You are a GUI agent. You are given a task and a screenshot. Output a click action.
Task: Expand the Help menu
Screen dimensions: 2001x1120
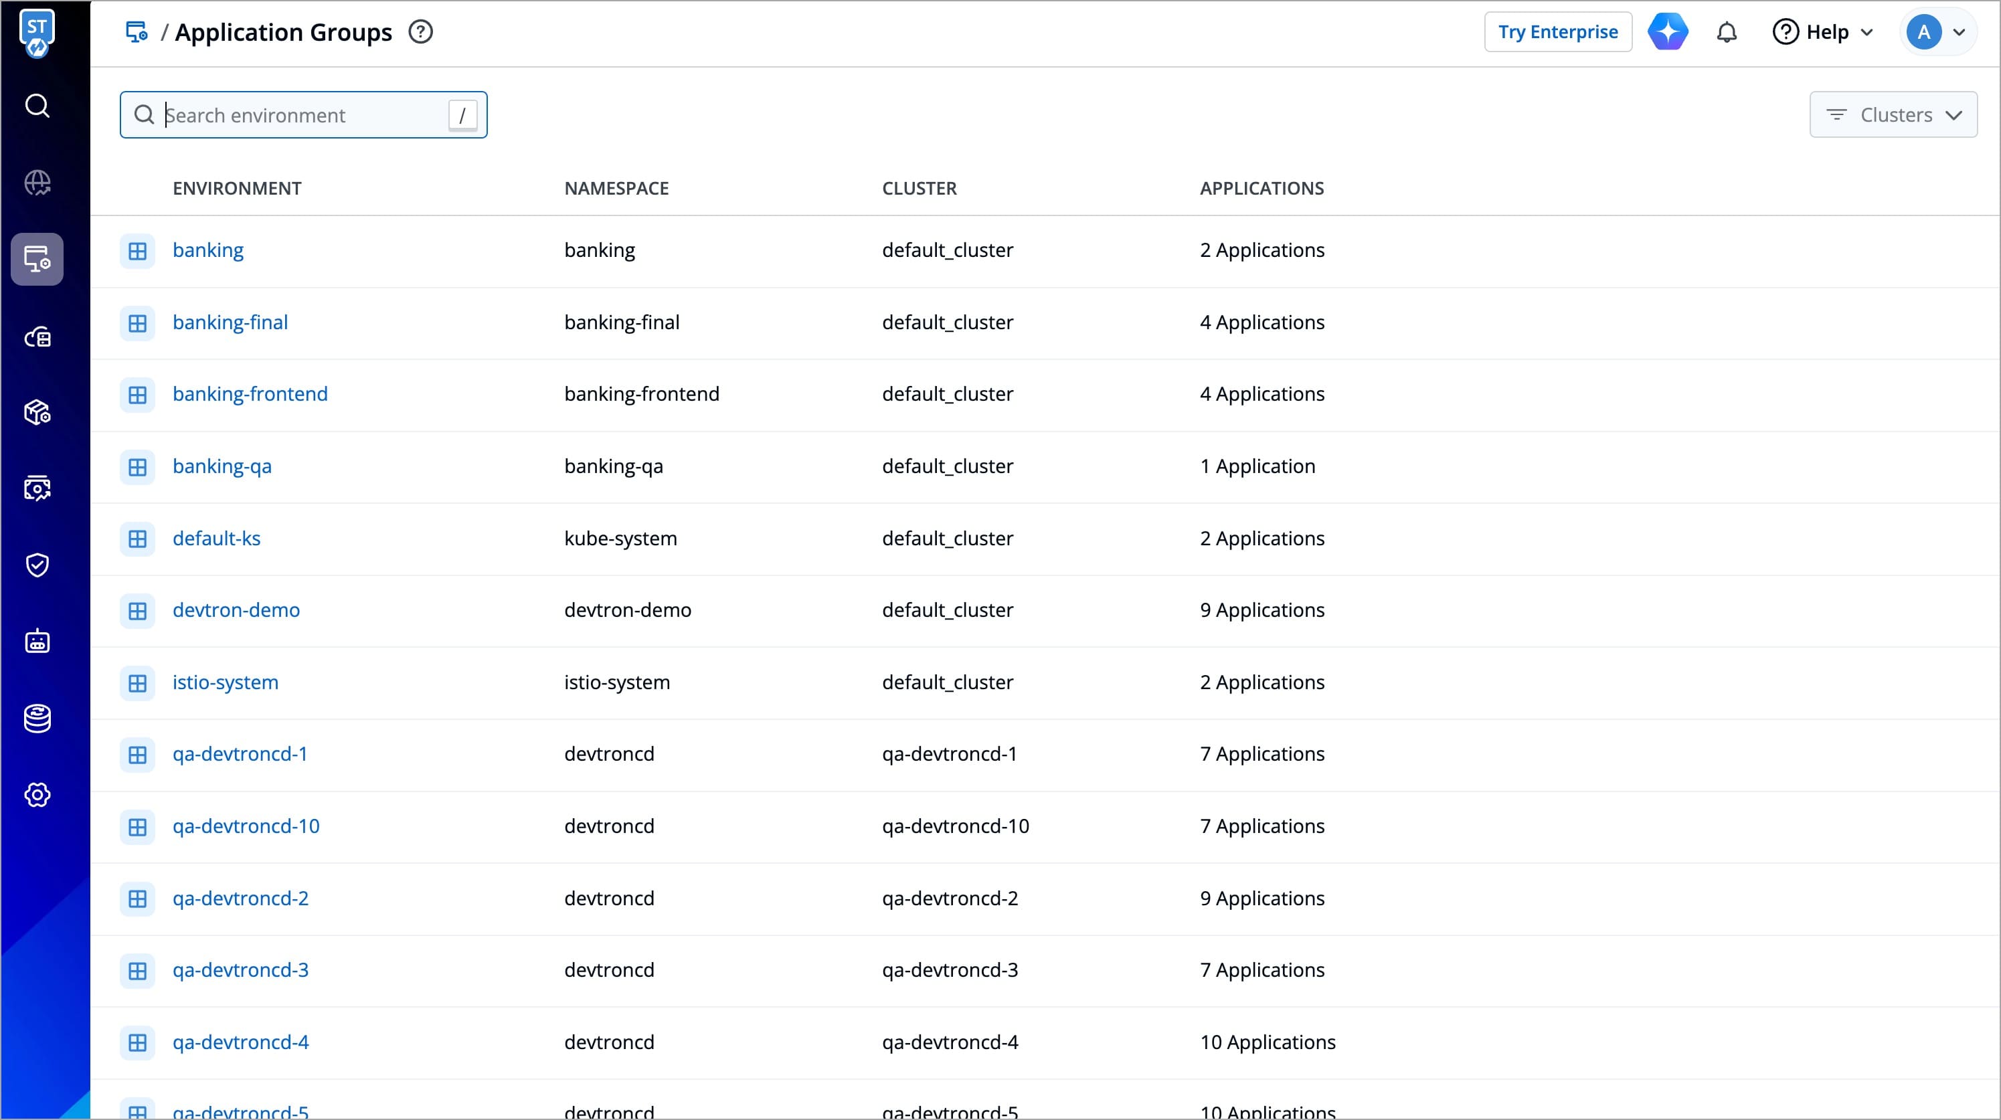[x=1822, y=33]
